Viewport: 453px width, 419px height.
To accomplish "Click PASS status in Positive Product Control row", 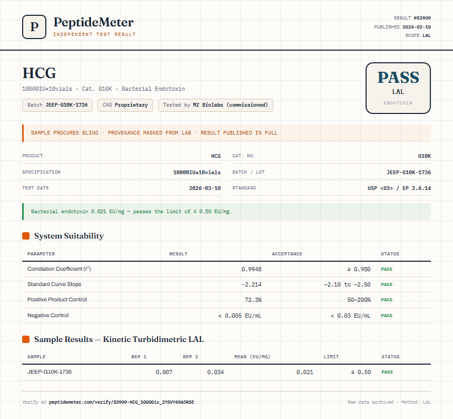I will 387,300.
